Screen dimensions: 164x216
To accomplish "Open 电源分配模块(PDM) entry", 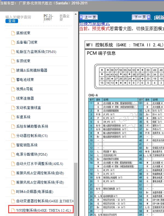I will [x=32, y=155].
